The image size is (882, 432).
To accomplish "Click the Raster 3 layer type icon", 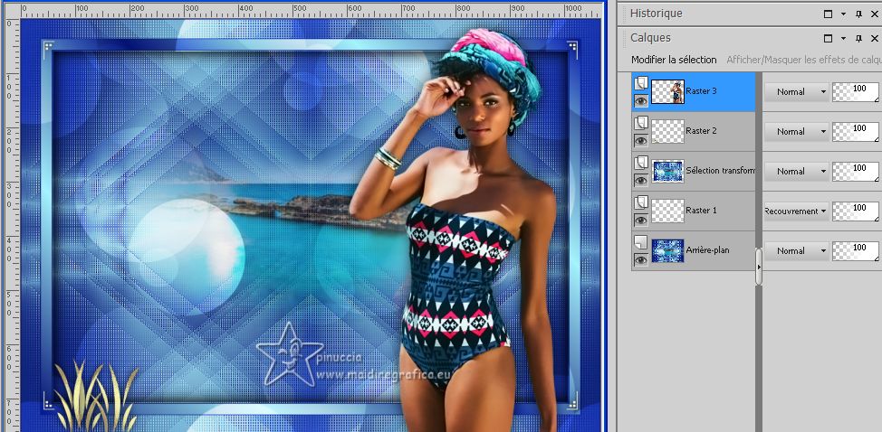I will pyautogui.click(x=641, y=83).
